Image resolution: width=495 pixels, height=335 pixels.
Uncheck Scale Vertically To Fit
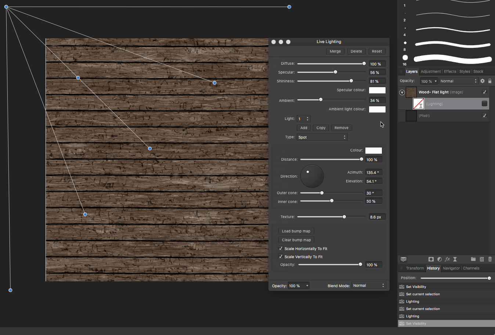281,256
